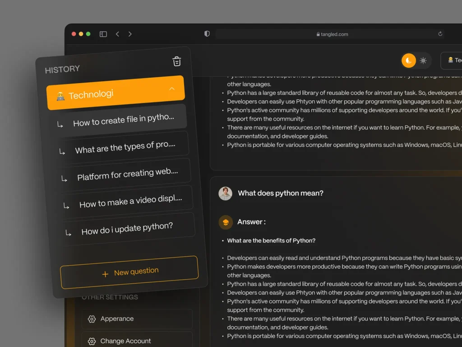Click user avatar beside python question
The height and width of the screenshot is (347, 462).
coord(225,193)
